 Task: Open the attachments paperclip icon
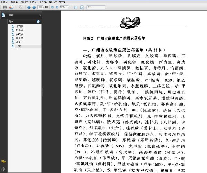coord(3,169)
